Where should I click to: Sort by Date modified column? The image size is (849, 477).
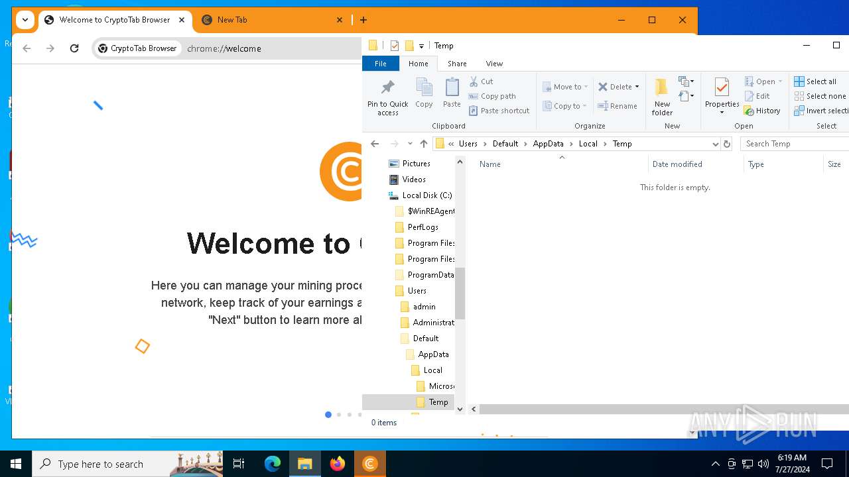coord(677,164)
